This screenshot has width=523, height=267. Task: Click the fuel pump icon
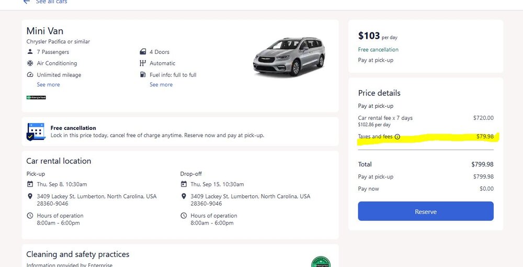click(x=143, y=75)
